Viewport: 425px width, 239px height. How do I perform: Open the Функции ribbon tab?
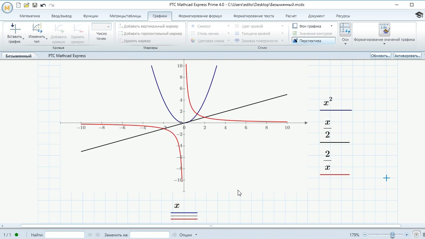coord(91,16)
